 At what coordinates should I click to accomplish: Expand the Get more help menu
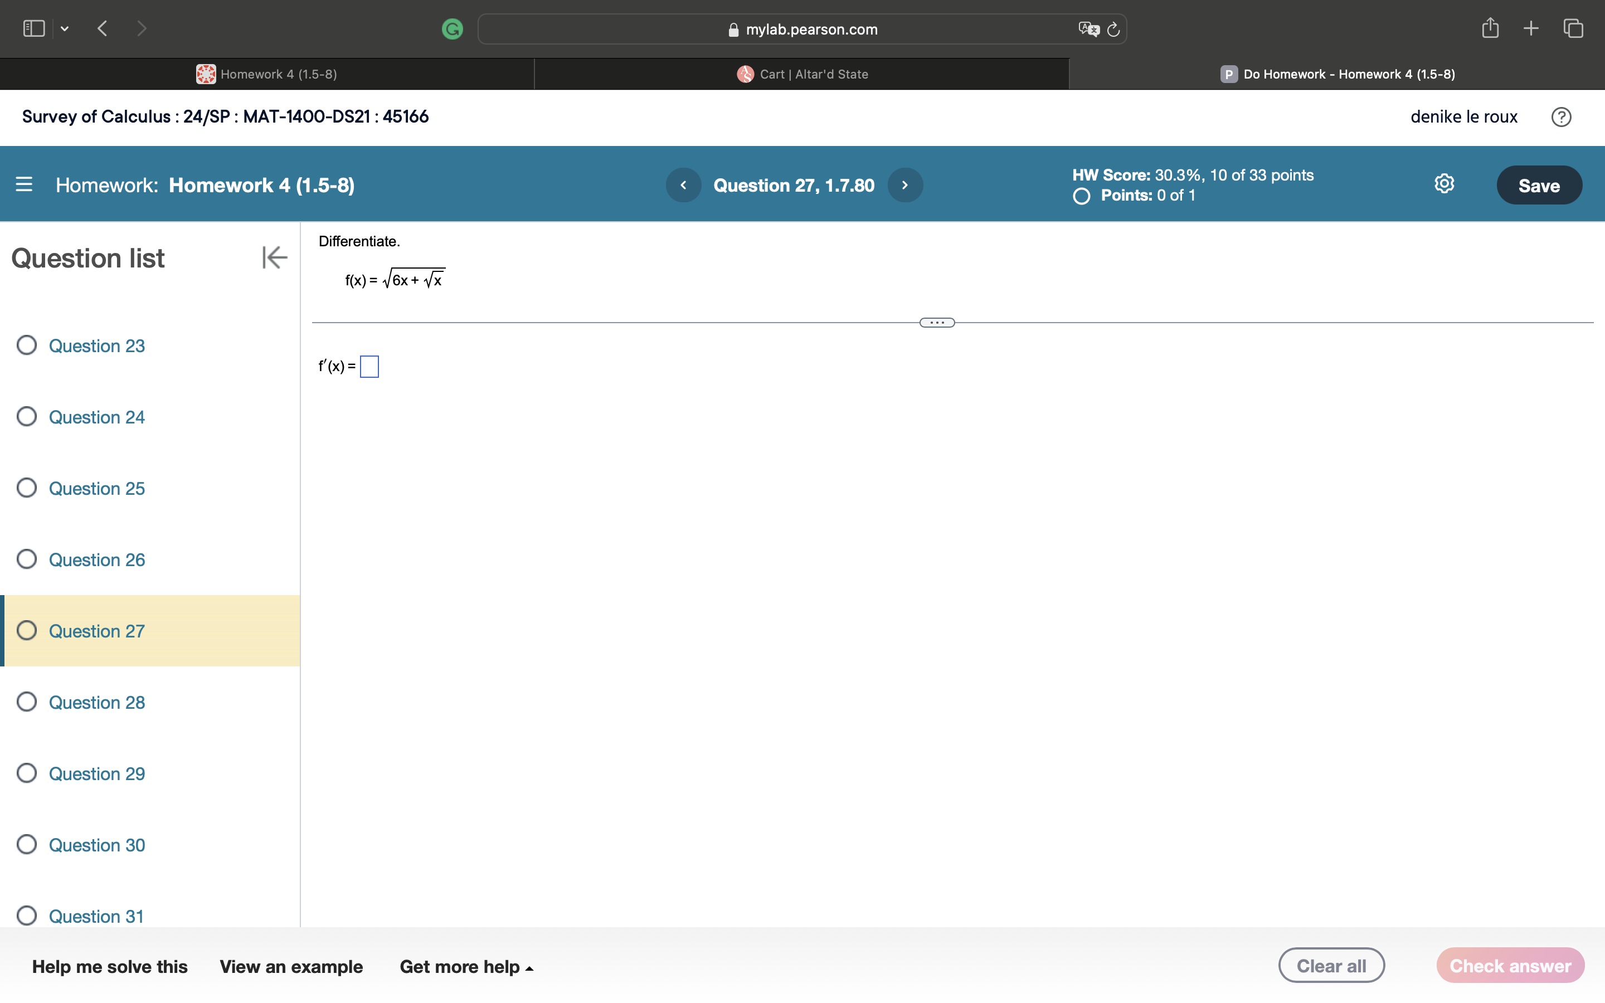[x=466, y=967]
